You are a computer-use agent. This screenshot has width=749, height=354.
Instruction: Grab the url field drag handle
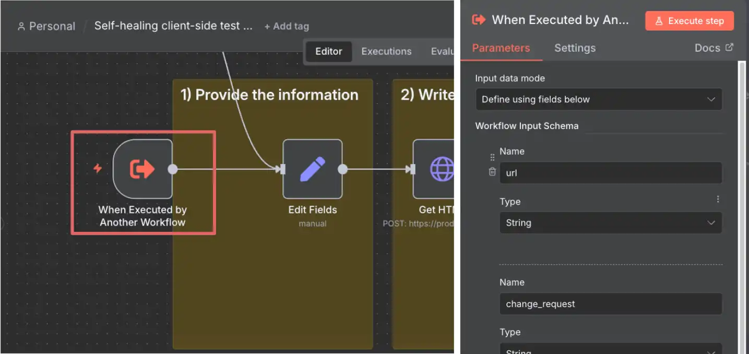(492, 157)
